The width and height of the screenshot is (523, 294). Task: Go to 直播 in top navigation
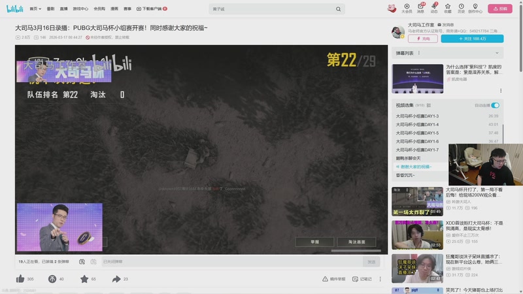63,8
